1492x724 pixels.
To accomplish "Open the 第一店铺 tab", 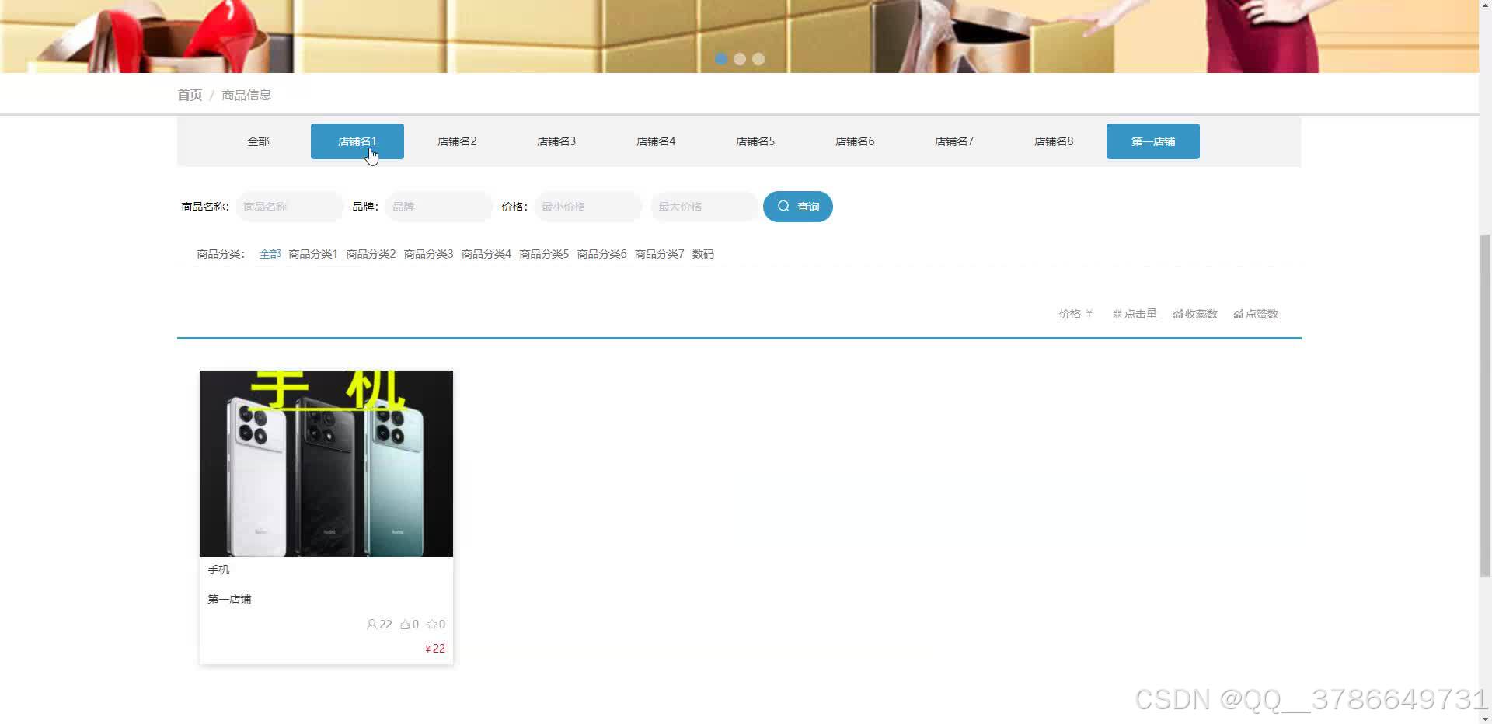I will point(1152,141).
